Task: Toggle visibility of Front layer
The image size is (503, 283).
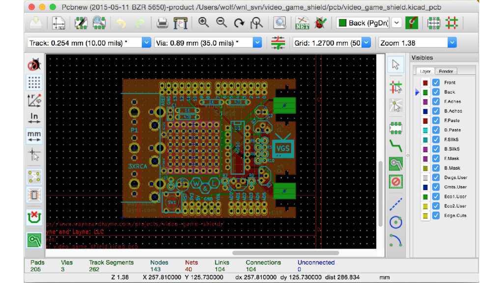Action: tap(436, 83)
